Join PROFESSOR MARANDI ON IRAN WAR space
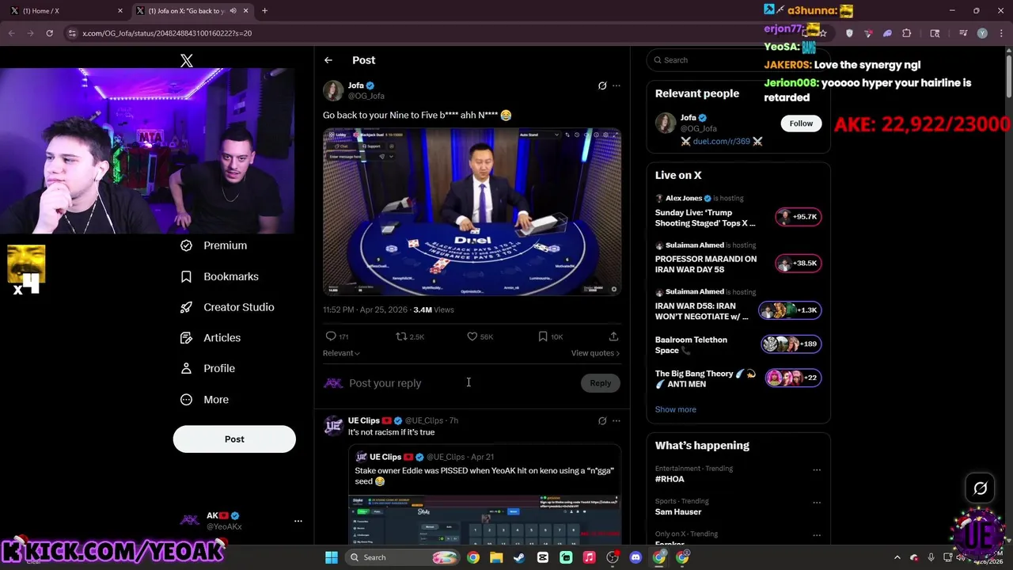The image size is (1013, 570). (x=738, y=259)
